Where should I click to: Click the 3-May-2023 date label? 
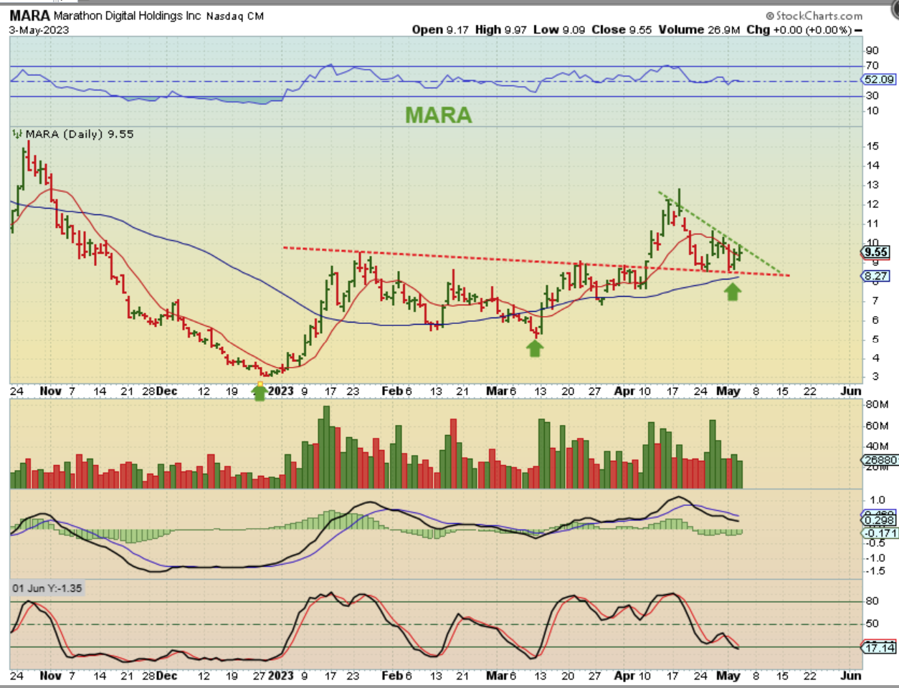point(39,30)
